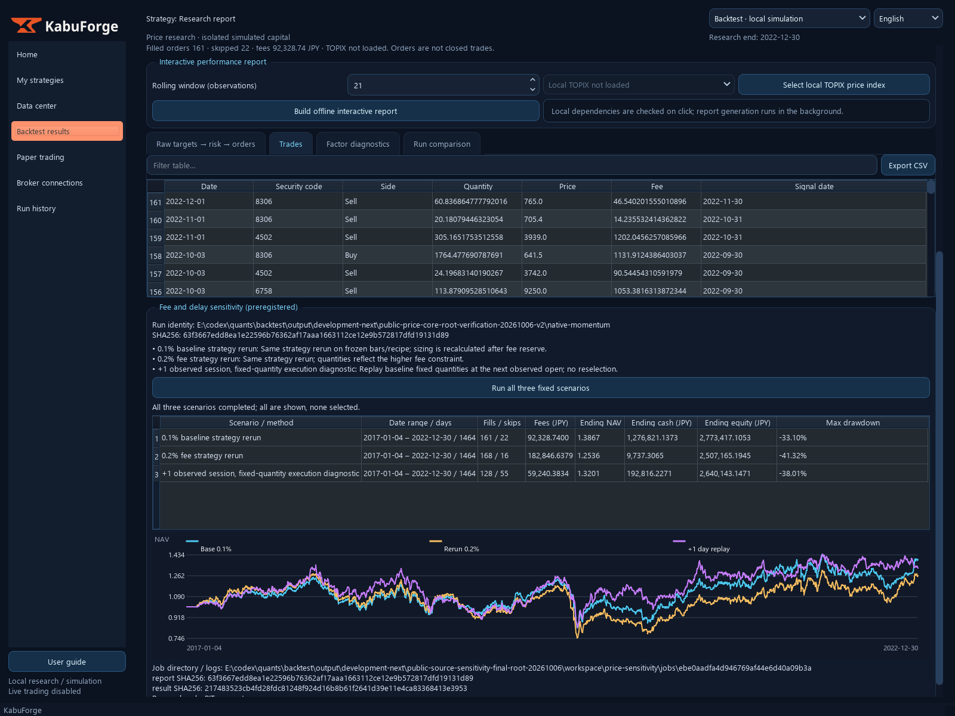The image size is (955, 716).
Task: Click the Max drawdown column header
Action: tap(853, 422)
